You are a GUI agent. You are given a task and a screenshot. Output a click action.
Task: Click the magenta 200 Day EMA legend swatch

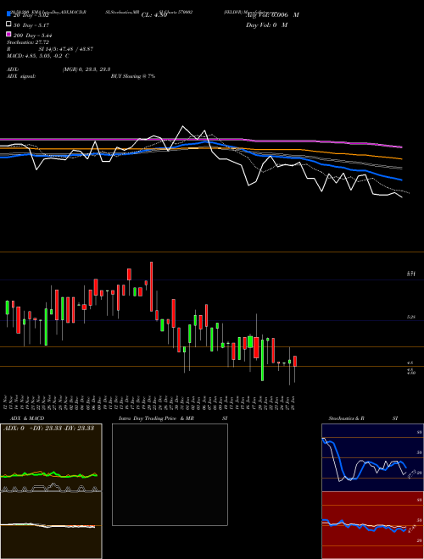pyautogui.click(x=9, y=34)
